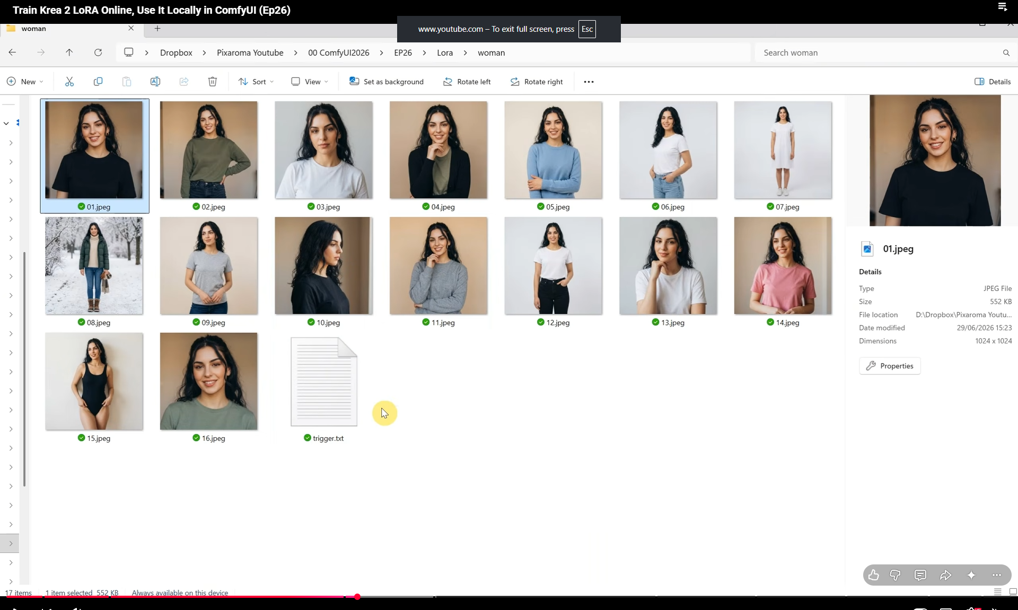Click the 05.jpeg file name
This screenshot has height=610, width=1018.
click(x=558, y=207)
